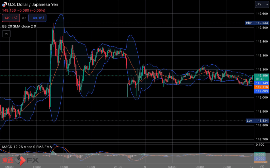The image size is (270, 168).
Task: Click the Low 148.834 price label
Action: pos(257,121)
